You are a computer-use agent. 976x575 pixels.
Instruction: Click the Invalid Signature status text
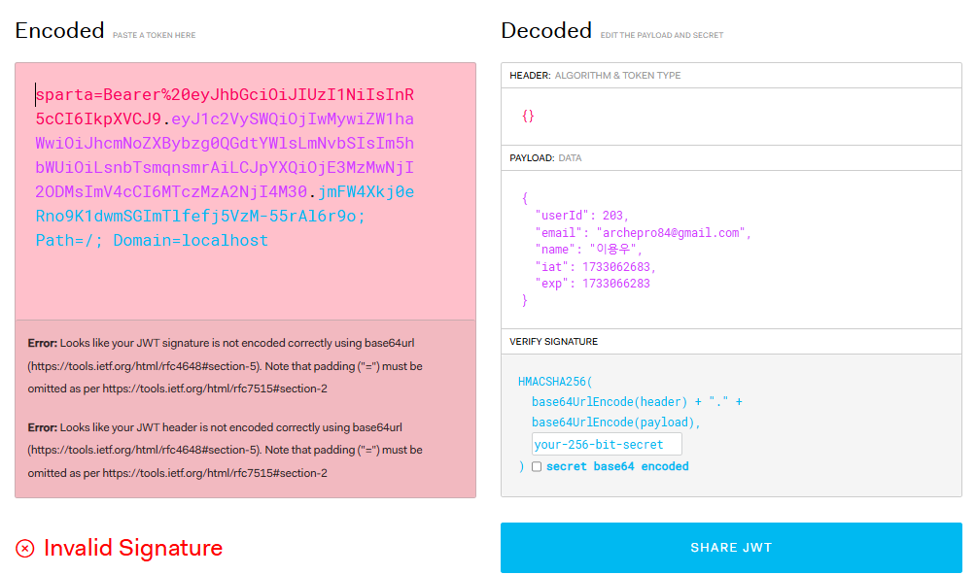click(x=133, y=548)
